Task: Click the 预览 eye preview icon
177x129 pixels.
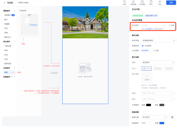Action: tap(160, 2)
